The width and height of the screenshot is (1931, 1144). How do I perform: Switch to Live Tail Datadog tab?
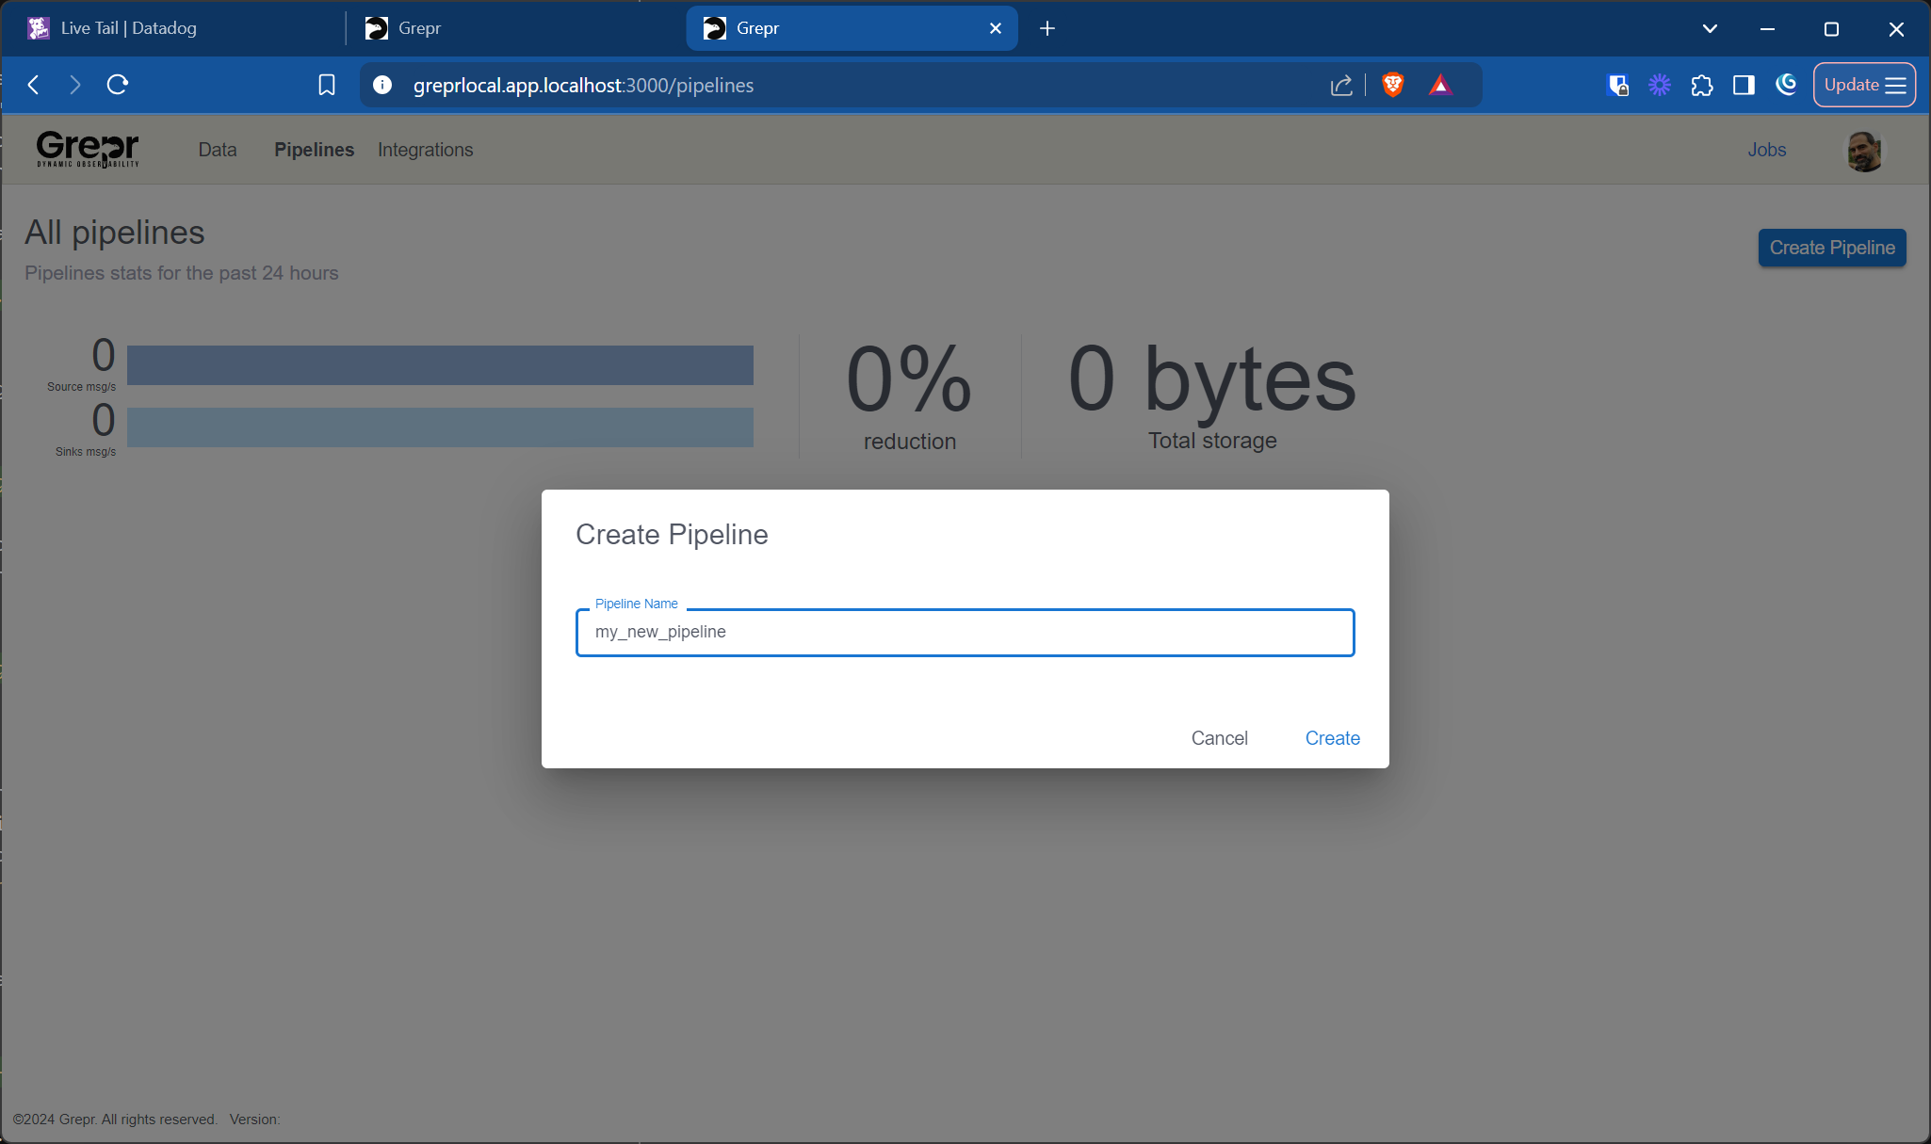[x=179, y=28]
